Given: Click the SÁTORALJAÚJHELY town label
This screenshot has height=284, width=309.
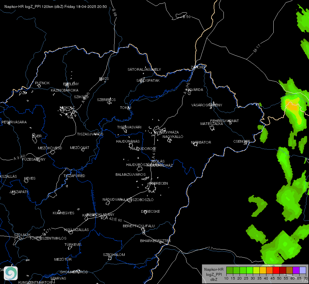Looking at the screenshot, I should click(144, 69).
